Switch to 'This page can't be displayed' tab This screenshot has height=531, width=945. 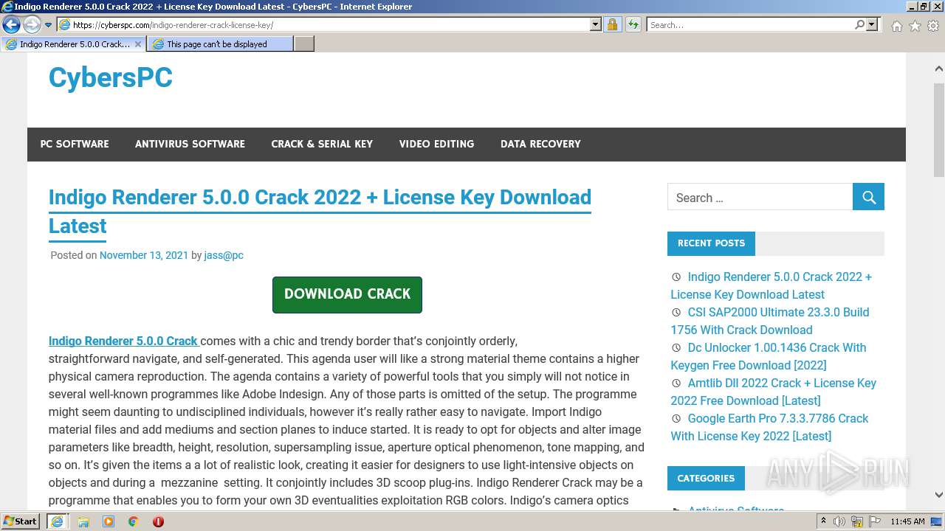click(220, 44)
